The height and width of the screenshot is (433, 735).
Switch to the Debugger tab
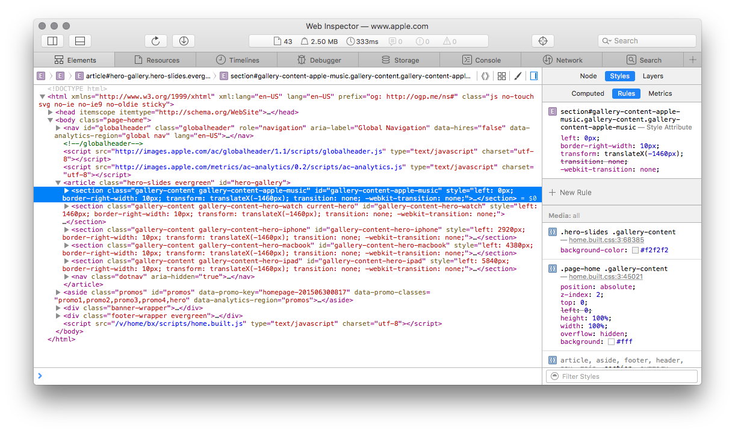click(x=318, y=60)
